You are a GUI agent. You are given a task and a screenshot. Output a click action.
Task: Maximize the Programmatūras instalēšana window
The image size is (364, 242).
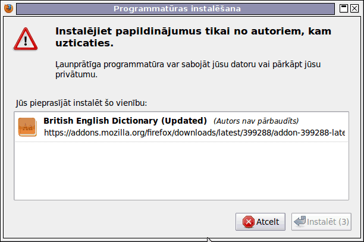344,8
